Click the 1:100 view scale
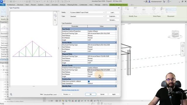Image resolution: width=187 pixels, height=105 pixels. click(x=51, y=101)
